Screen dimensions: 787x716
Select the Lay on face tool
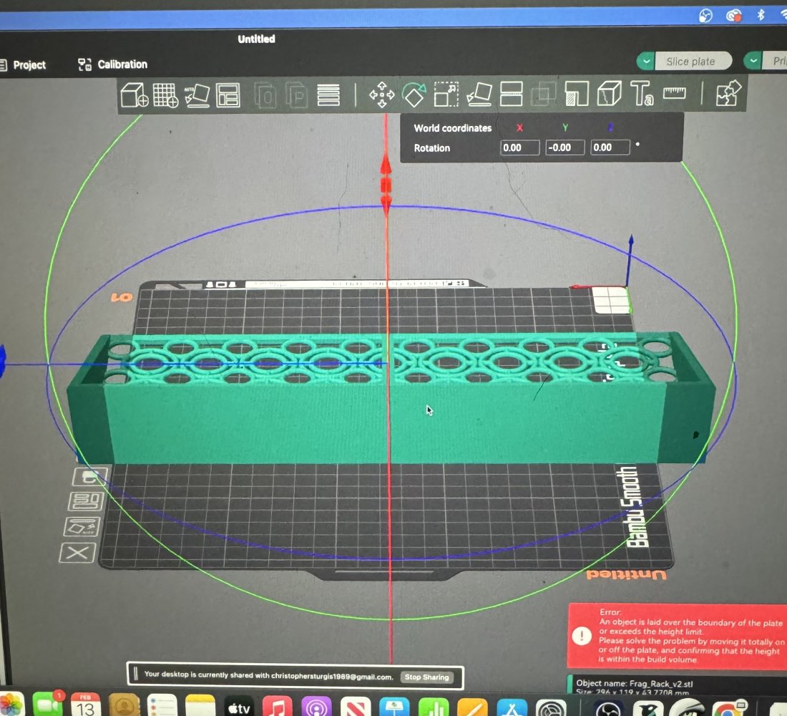(479, 94)
